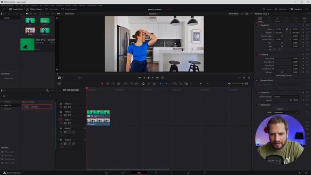The image size is (311, 175).
Task: Click the Position X value field
Action: (278, 33)
